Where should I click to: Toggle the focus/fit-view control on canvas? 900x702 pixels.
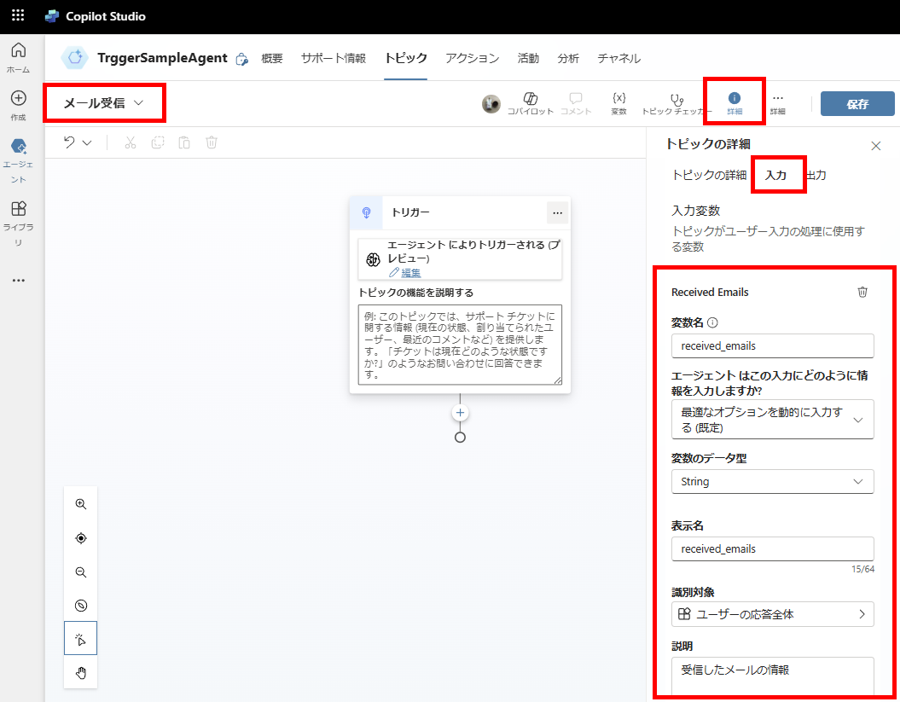click(x=80, y=537)
